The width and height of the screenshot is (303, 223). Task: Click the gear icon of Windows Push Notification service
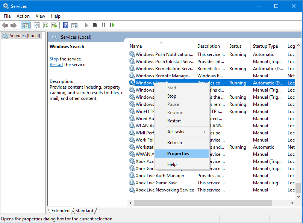coord(132,54)
